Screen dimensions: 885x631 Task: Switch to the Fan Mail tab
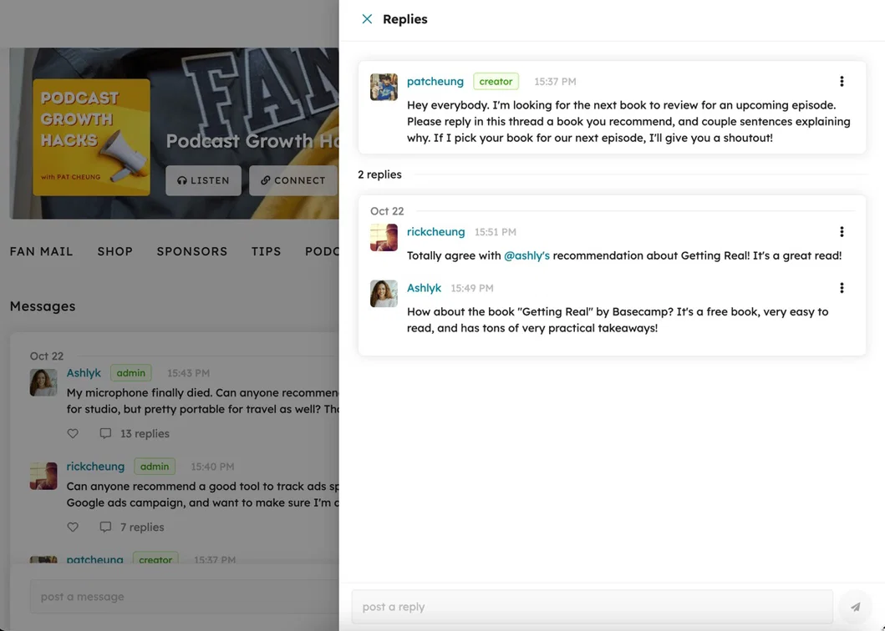[41, 251]
